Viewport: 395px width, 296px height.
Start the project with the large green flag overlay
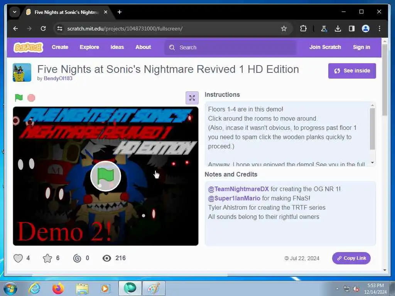106,176
